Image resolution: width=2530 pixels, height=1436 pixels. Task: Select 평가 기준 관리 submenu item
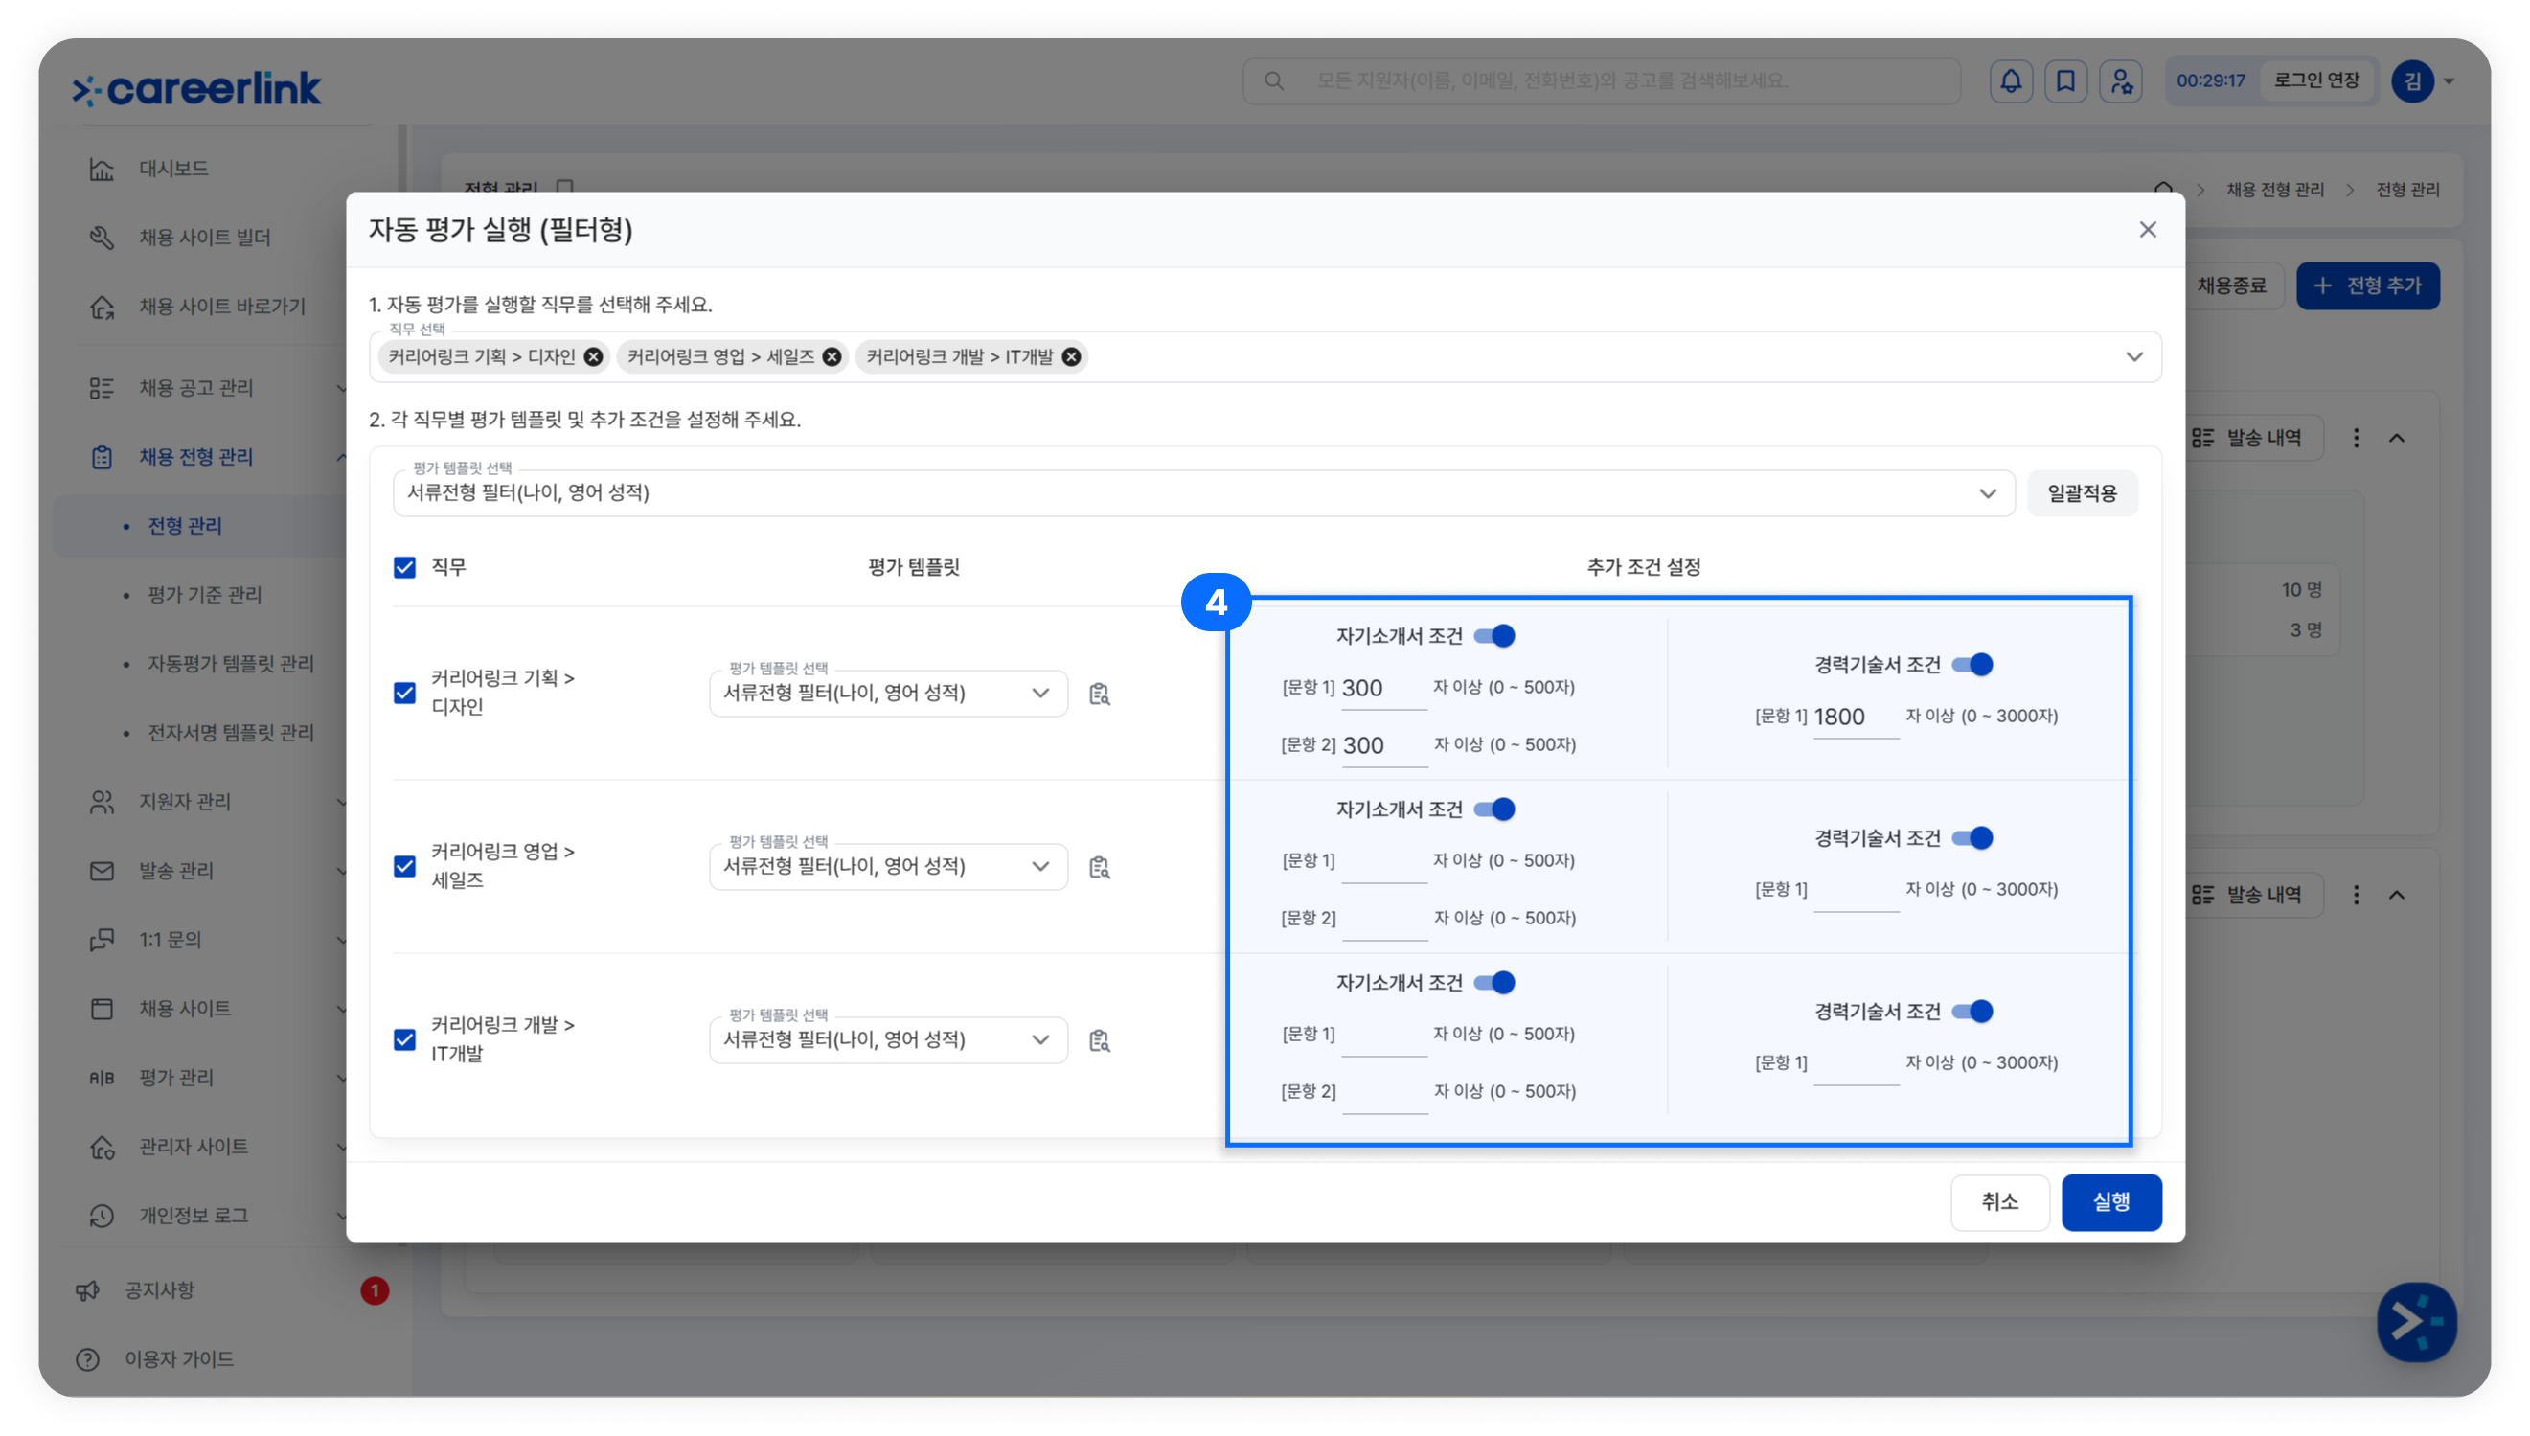coord(204,595)
